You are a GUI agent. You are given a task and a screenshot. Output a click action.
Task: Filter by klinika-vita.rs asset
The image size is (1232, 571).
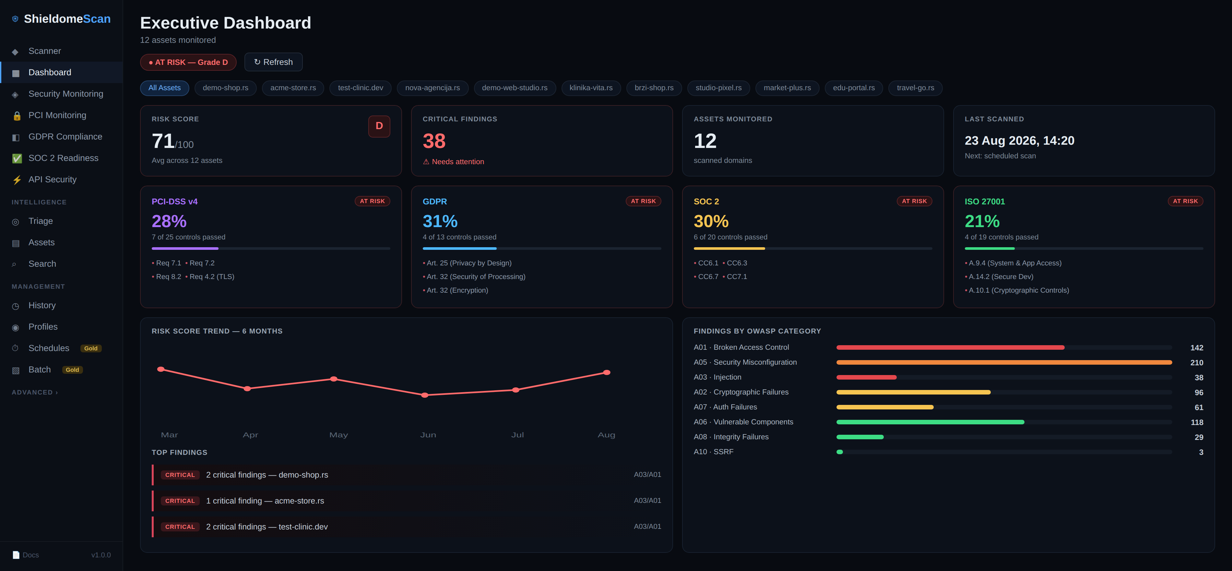591,88
